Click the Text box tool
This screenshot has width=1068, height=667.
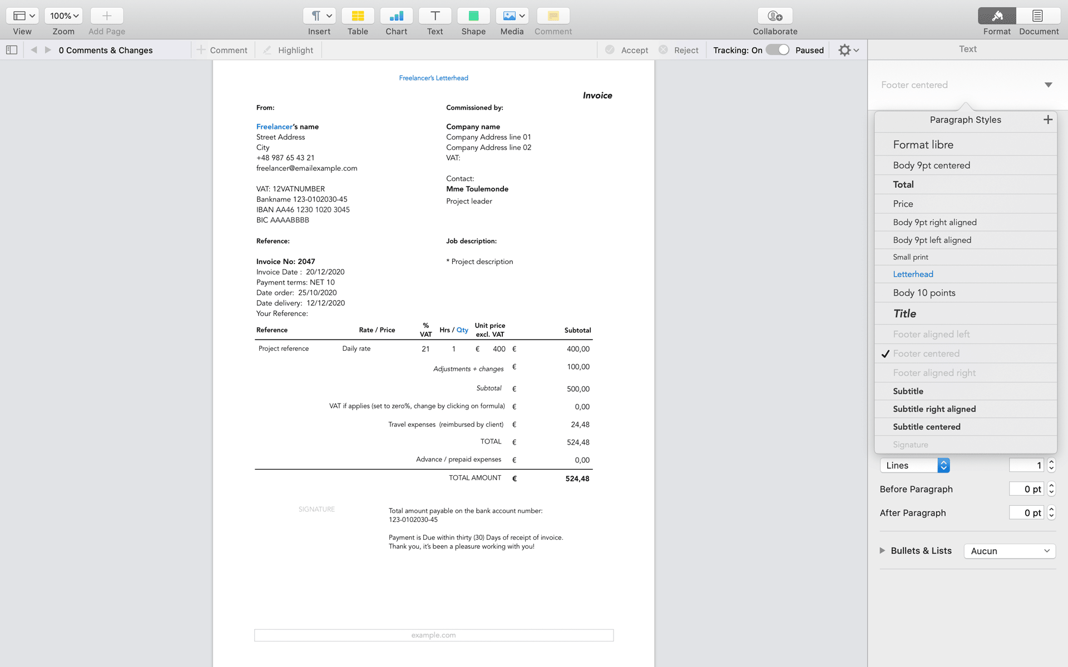click(434, 16)
